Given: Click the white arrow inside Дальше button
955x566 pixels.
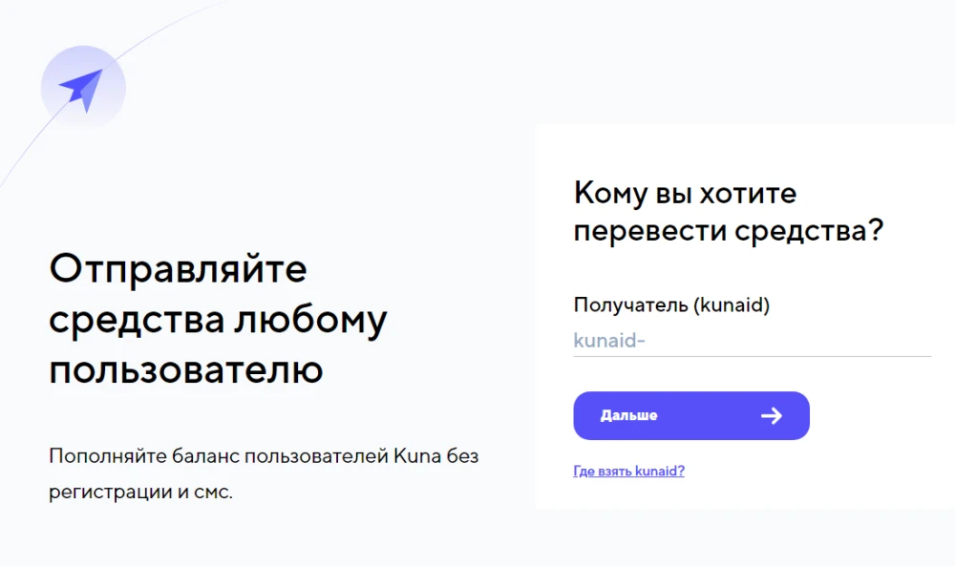Looking at the screenshot, I should pos(771,416).
